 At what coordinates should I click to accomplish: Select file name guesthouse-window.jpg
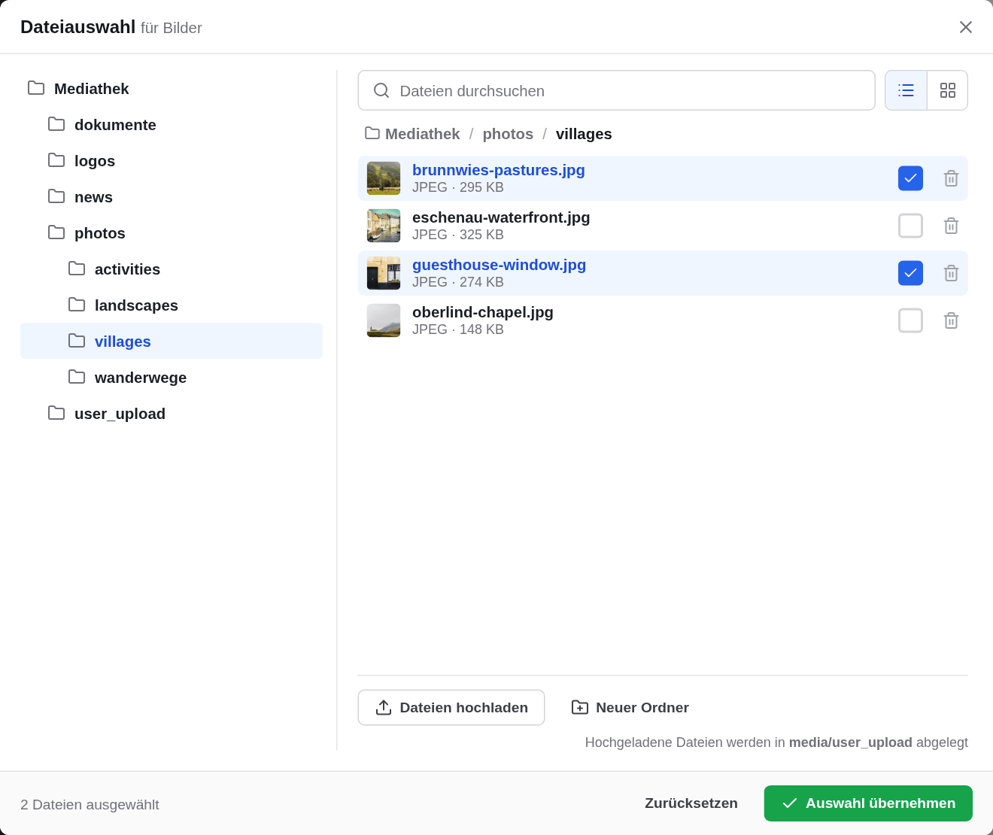pos(499,265)
